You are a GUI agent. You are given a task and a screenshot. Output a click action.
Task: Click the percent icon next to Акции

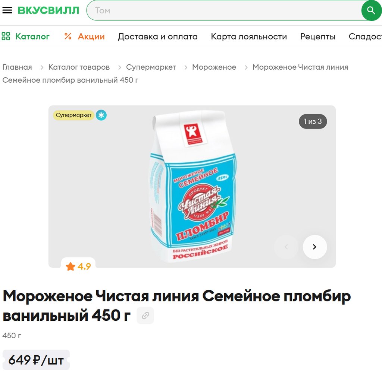click(68, 36)
